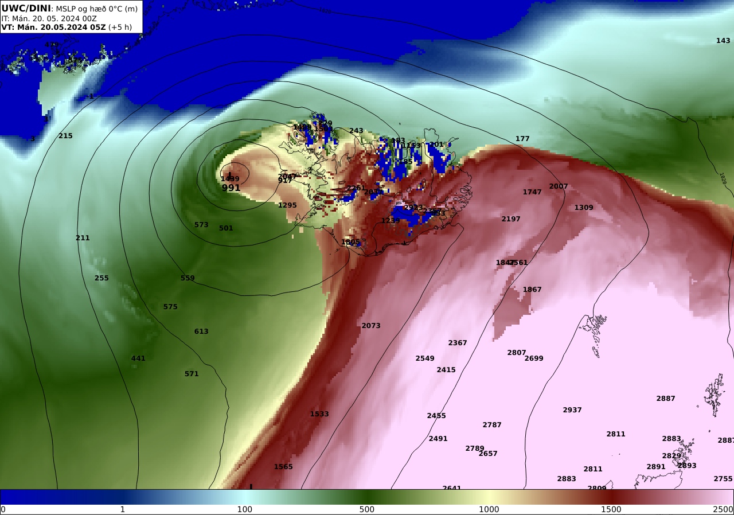Click the height value 501

click(x=226, y=228)
